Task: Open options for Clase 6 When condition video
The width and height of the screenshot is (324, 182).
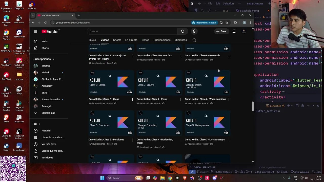Action: 229,100
